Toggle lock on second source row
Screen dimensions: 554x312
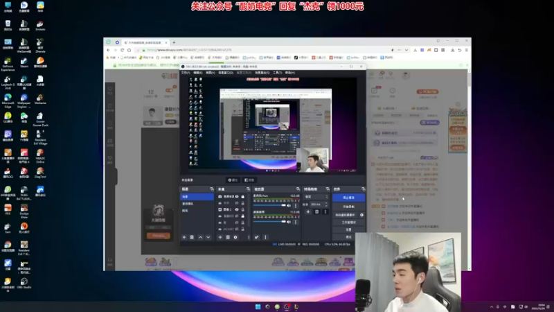[x=243, y=203]
